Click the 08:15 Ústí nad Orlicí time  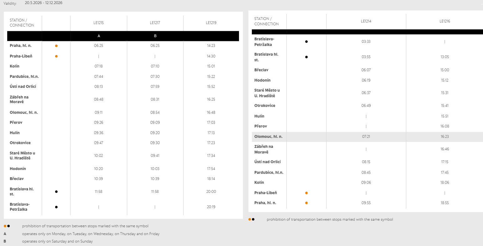tap(366, 162)
